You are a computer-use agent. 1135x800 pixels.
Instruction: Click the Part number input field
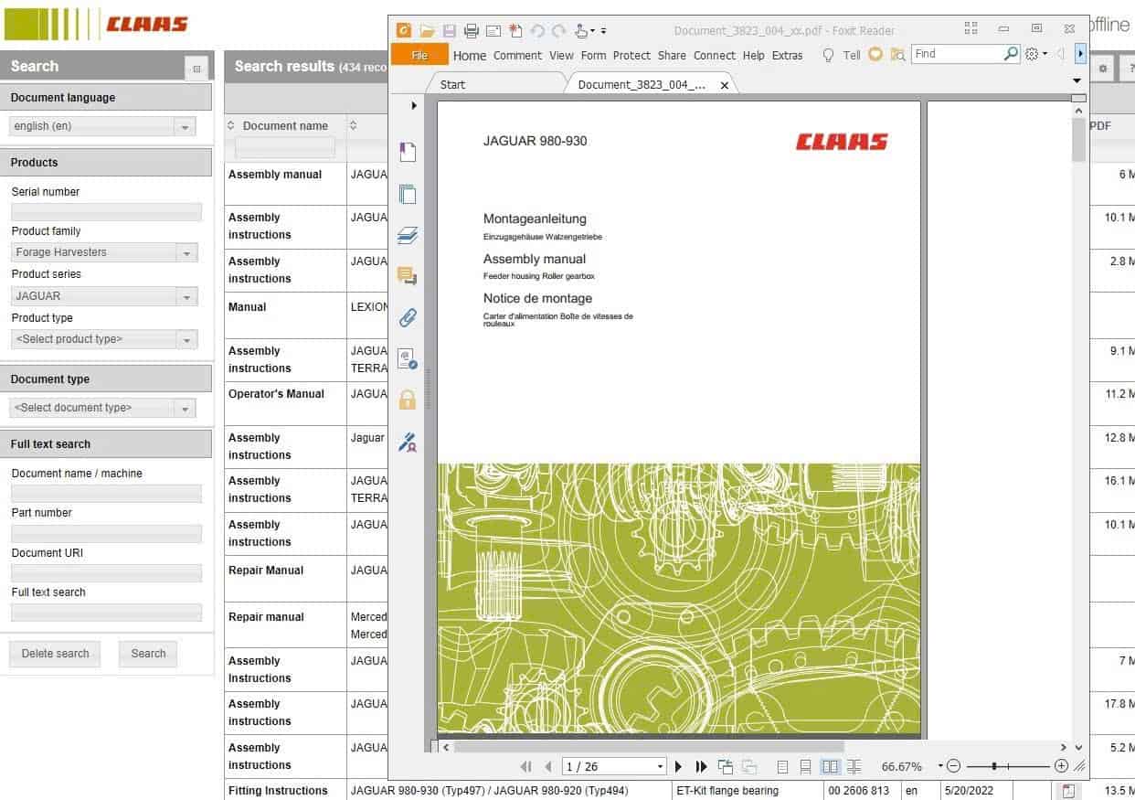click(106, 533)
